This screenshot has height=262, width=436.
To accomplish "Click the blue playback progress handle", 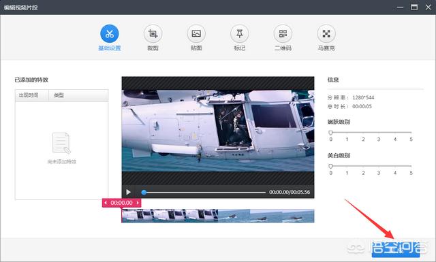I will pos(144,193).
